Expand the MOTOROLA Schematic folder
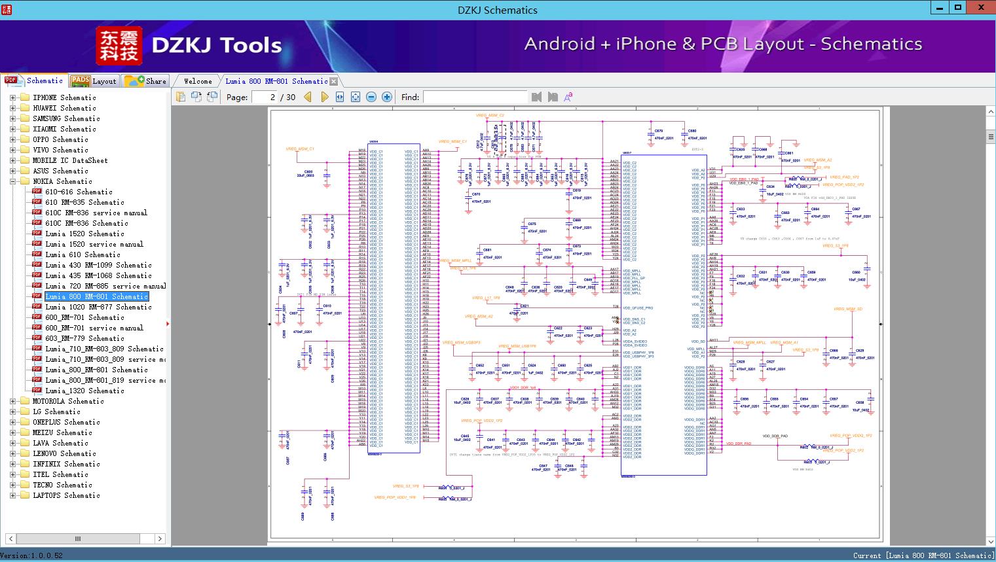This screenshot has height=562, width=996. click(12, 401)
